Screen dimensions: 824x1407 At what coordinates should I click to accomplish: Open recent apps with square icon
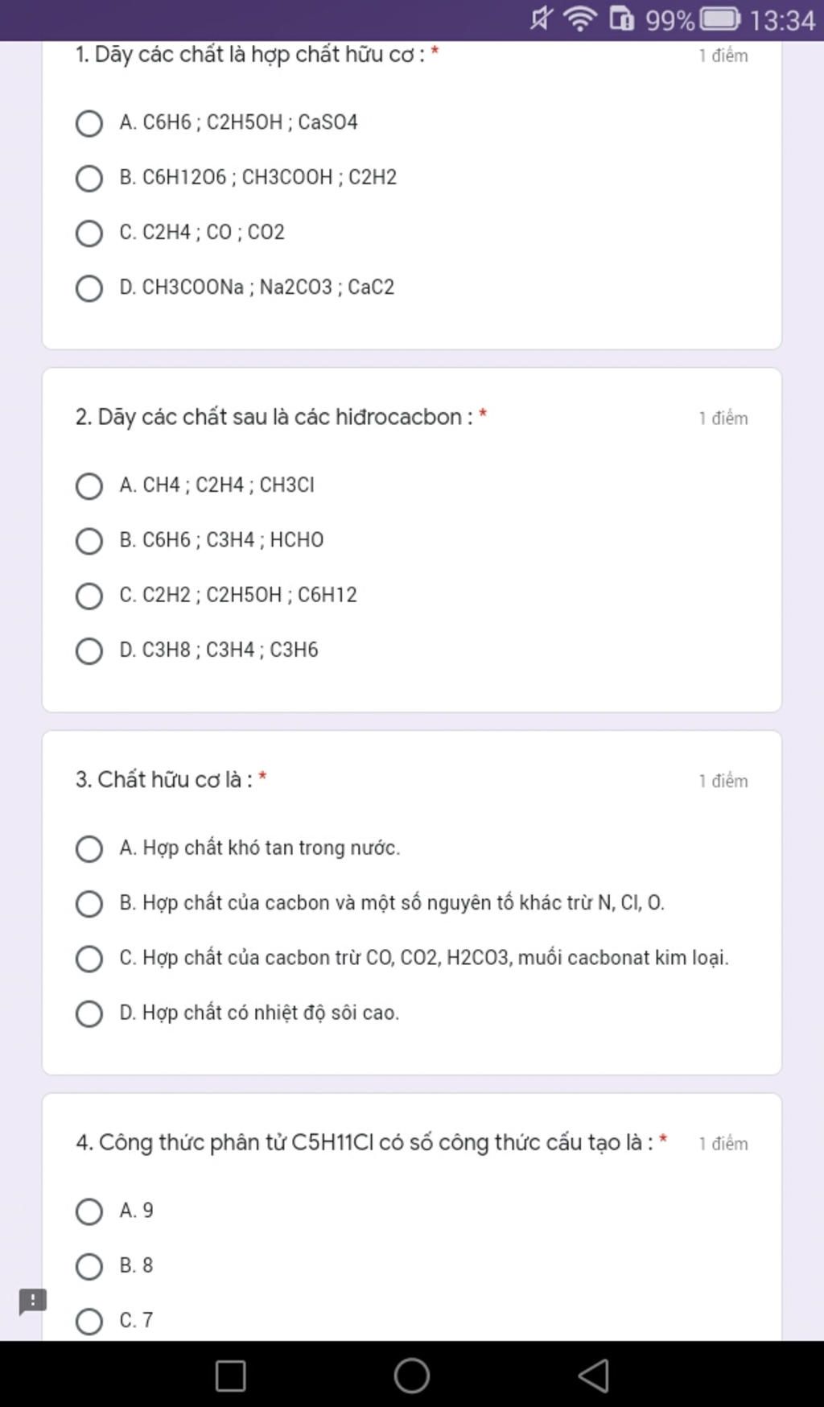[x=231, y=1375]
